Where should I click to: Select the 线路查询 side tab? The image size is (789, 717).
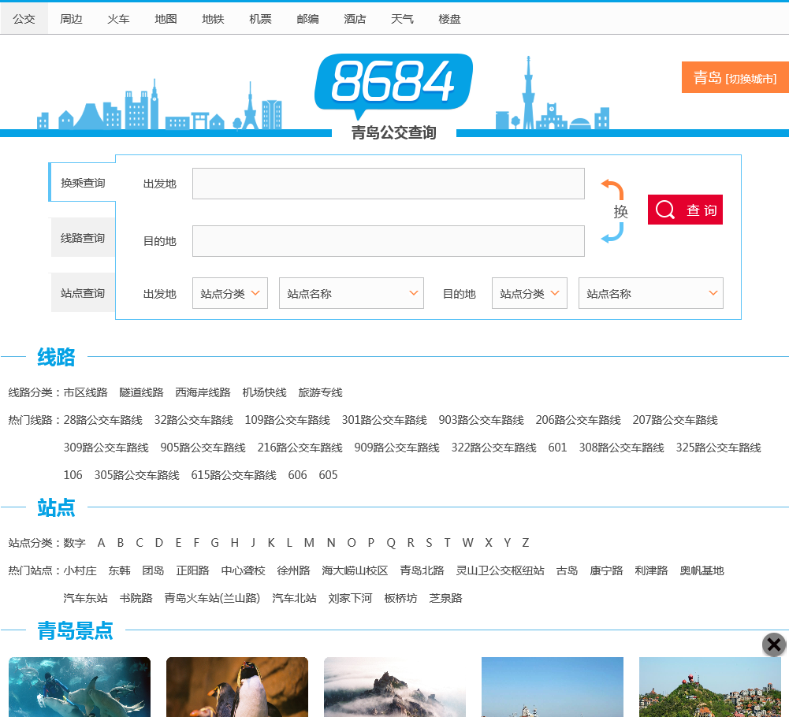pyautogui.click(x=83, y=238)
